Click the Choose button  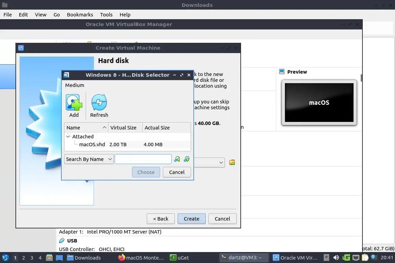(x=146, y=172)
